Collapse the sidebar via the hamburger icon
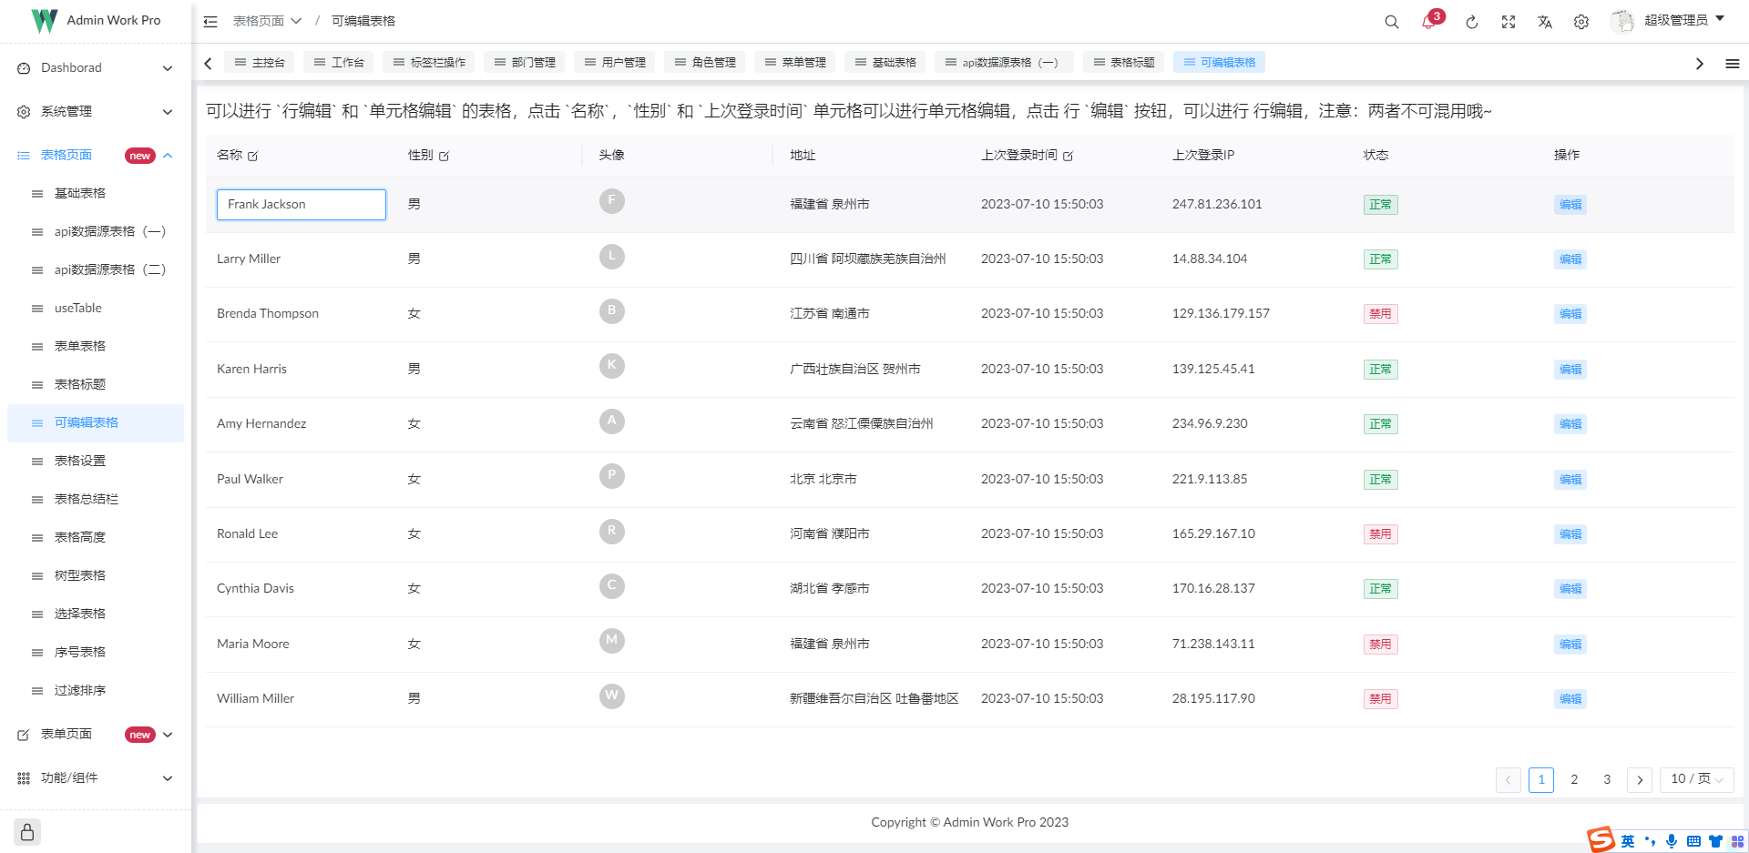 coord(210,21)
